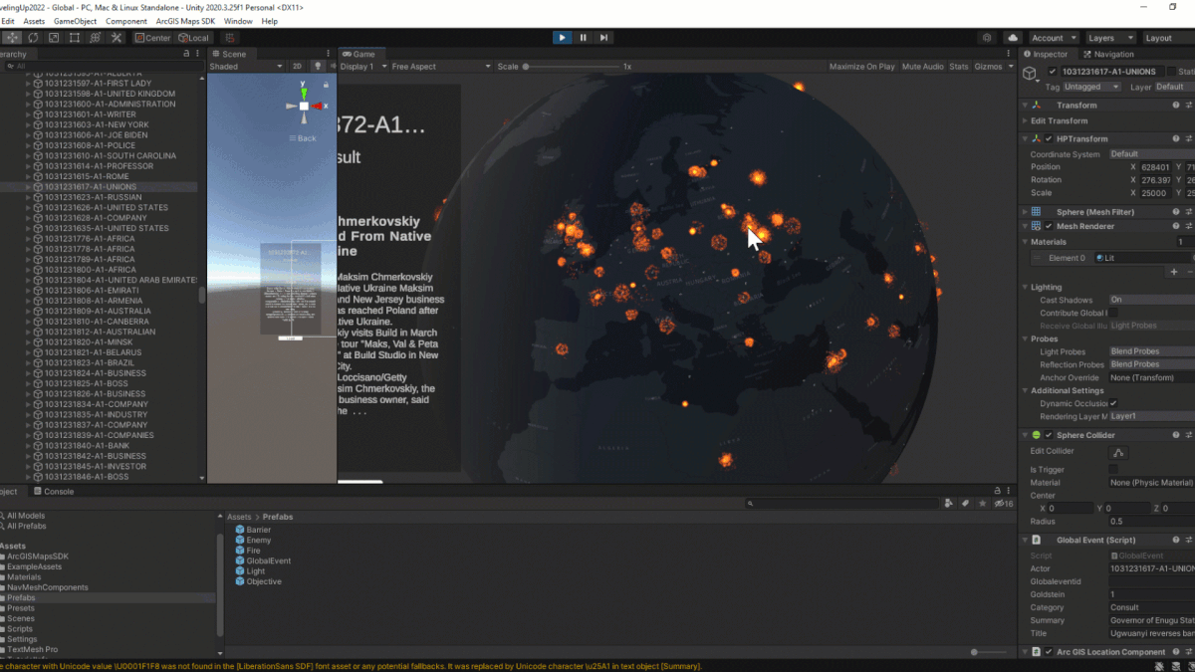Open the Transform component help icon
Image resolution: width=1195 pixels, height=672 pixels.
(1176, 105)
